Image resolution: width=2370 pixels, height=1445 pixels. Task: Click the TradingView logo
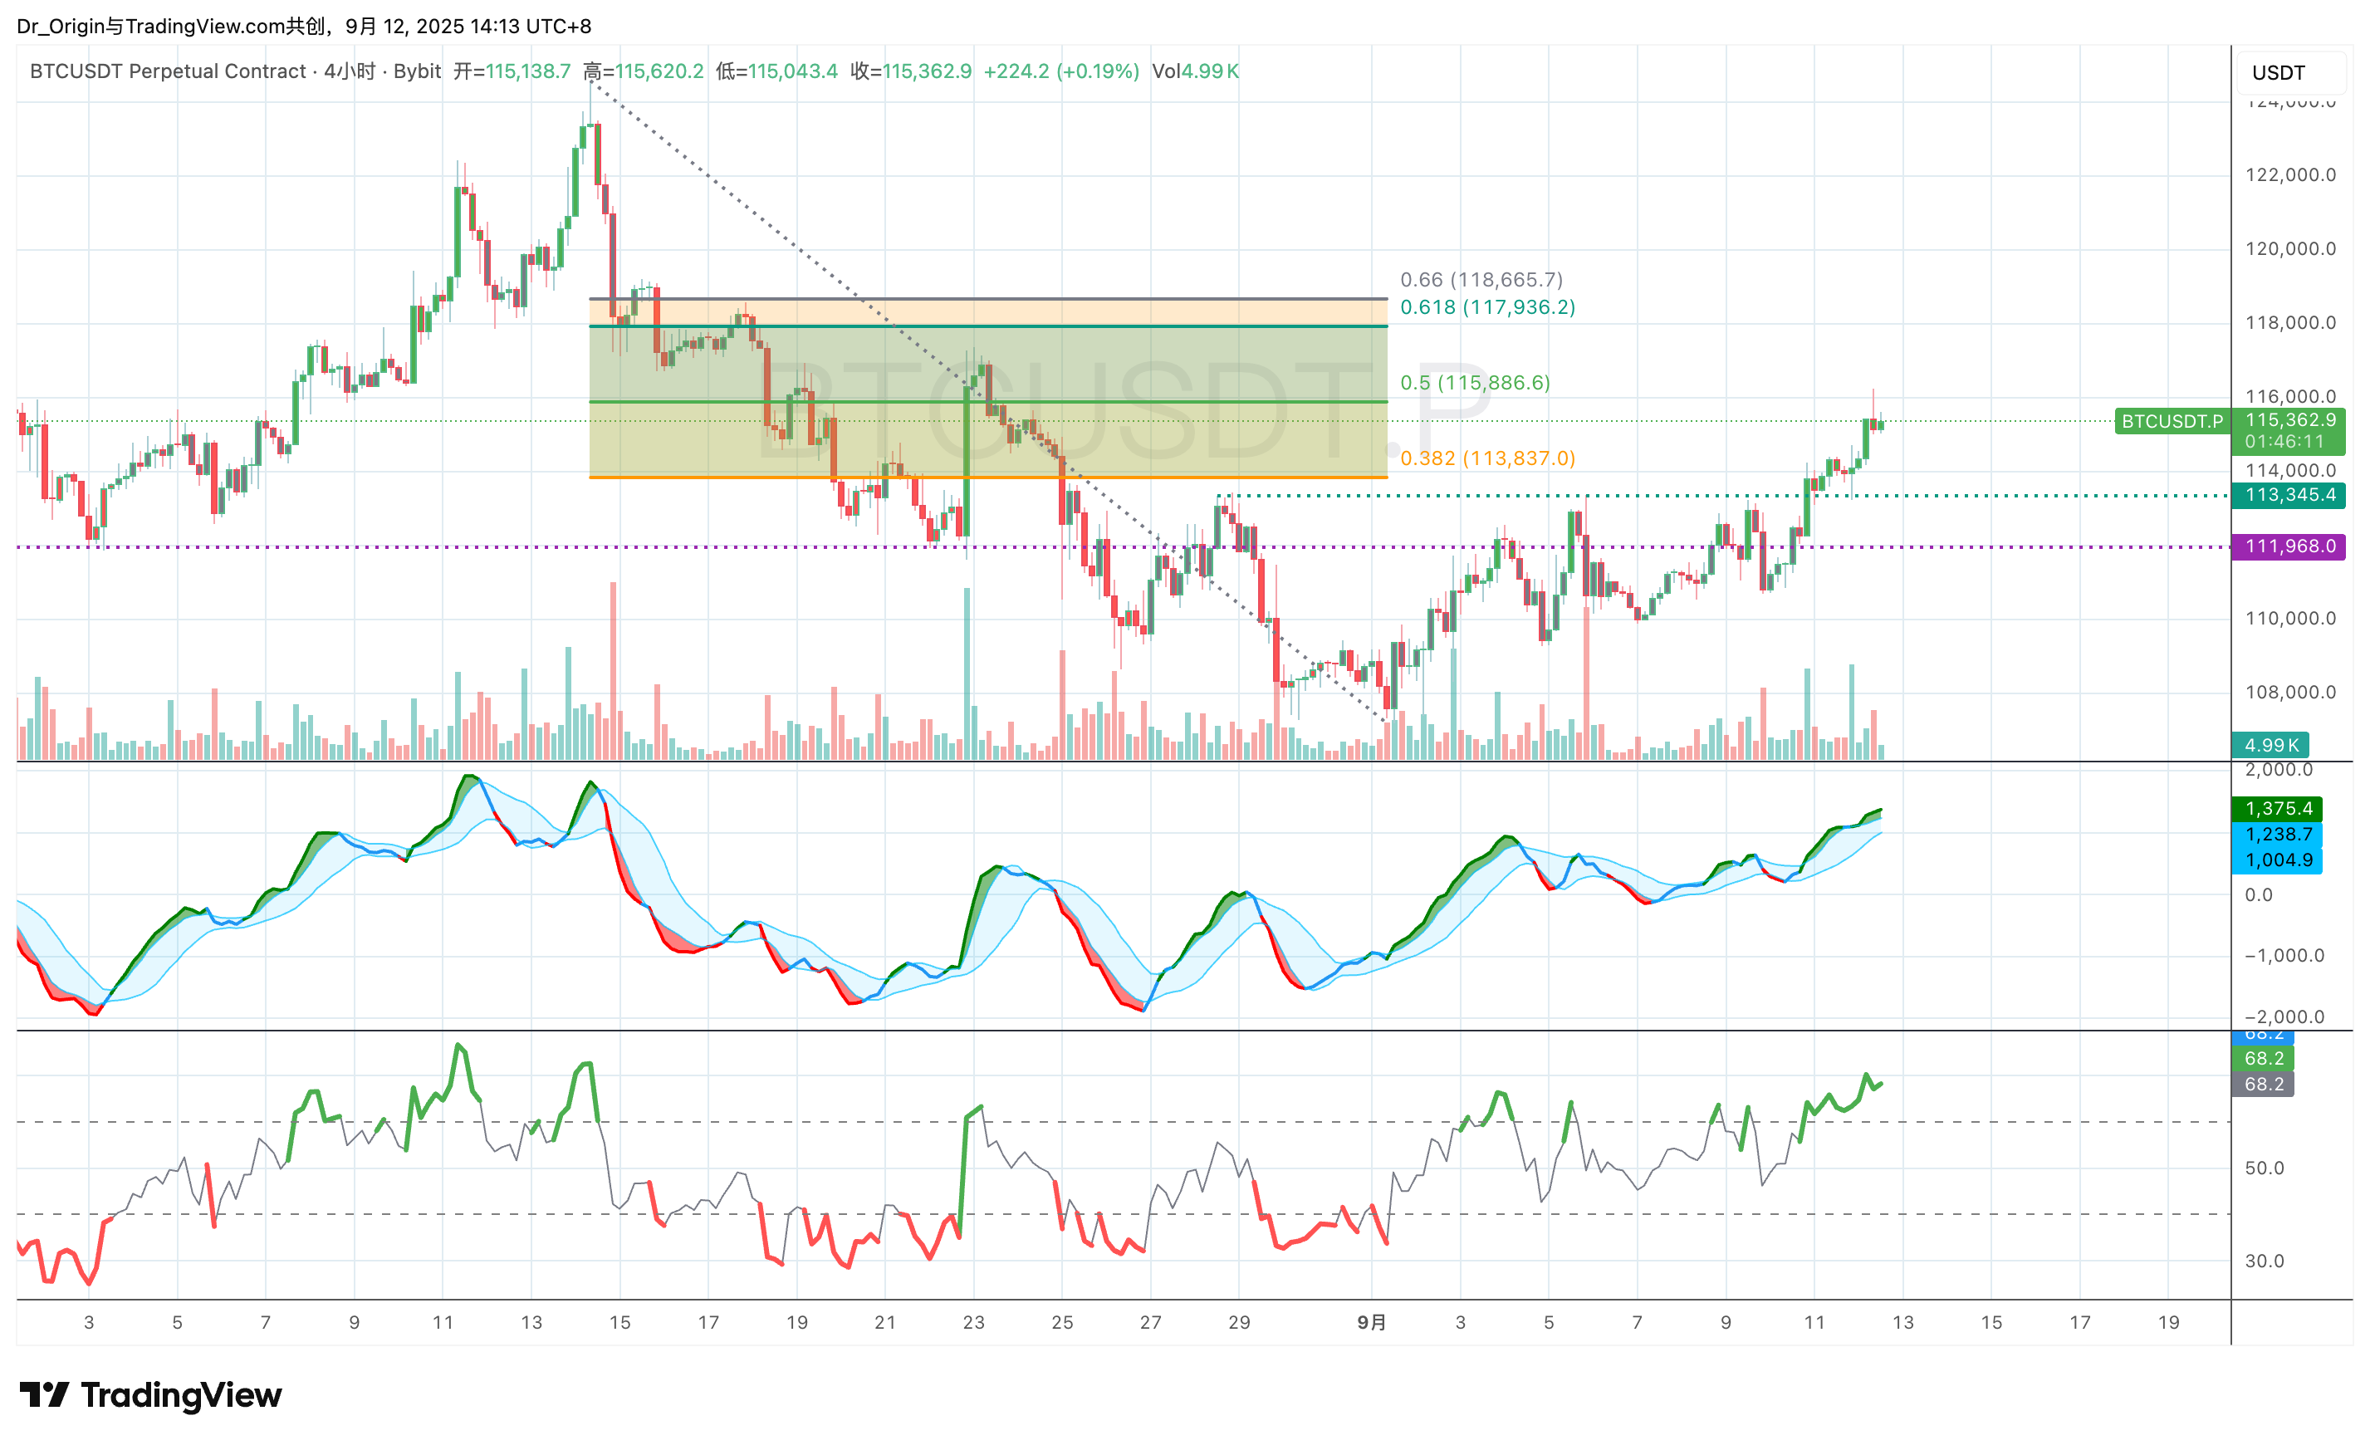click(151, 1394)
